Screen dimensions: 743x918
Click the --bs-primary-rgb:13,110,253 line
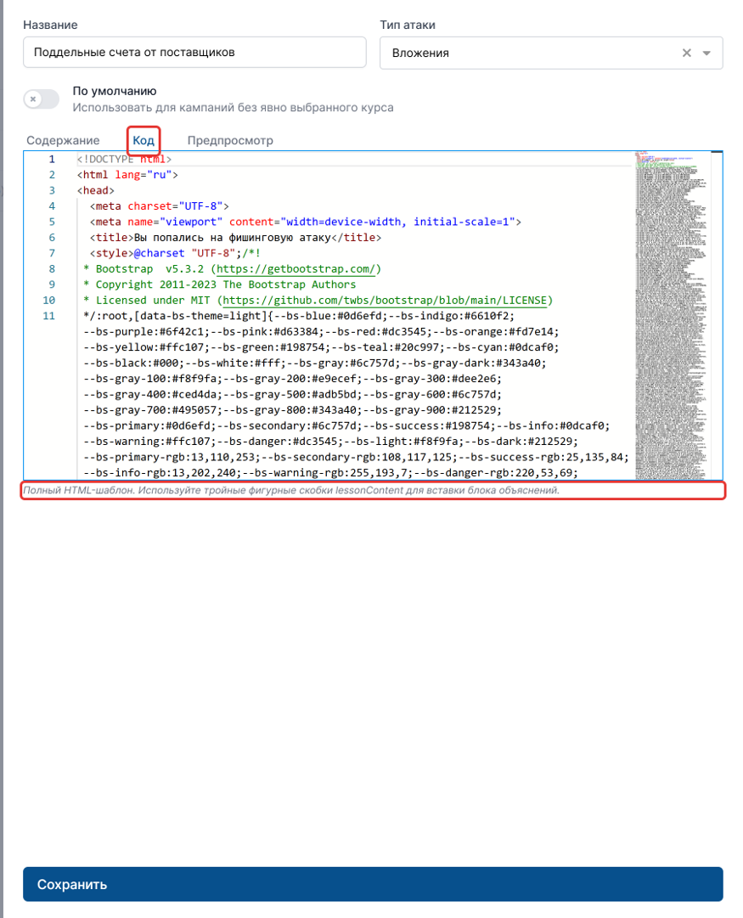point(356,457)
